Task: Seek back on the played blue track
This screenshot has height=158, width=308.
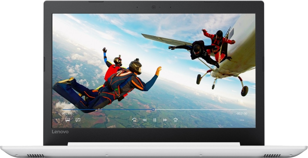Action: [106, 109]
